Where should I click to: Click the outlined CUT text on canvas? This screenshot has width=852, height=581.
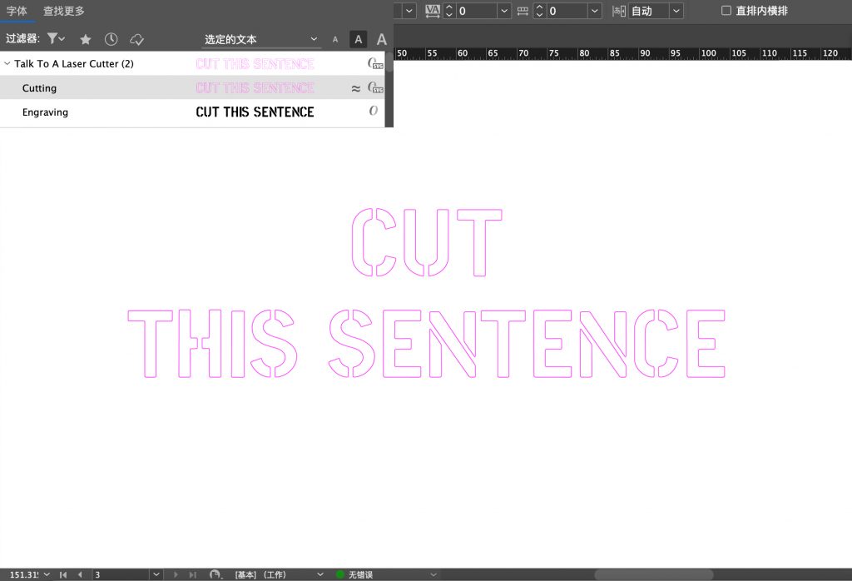click(427, 242)
